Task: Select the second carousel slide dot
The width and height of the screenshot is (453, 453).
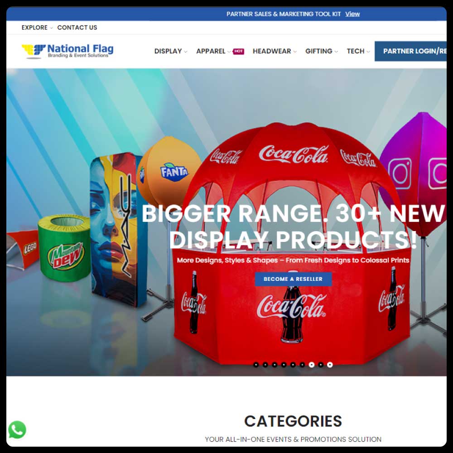Action: [265, 365]
